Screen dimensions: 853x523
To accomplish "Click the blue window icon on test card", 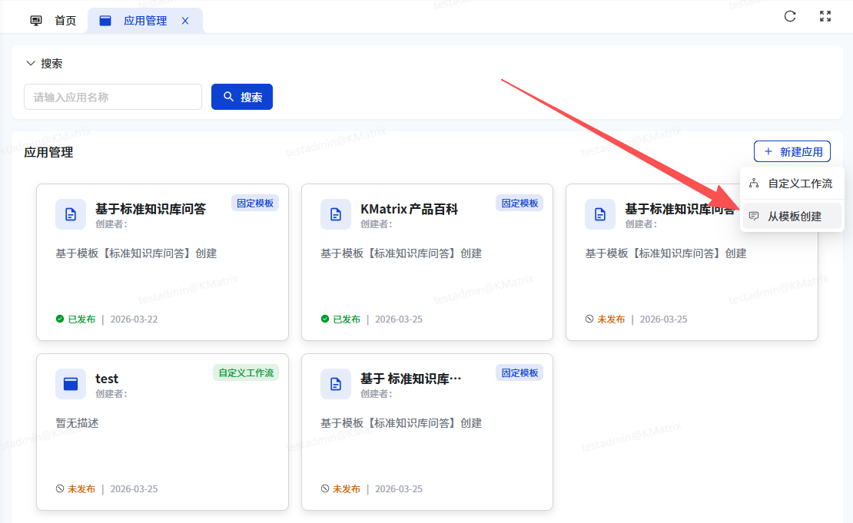I will [71, 384].
